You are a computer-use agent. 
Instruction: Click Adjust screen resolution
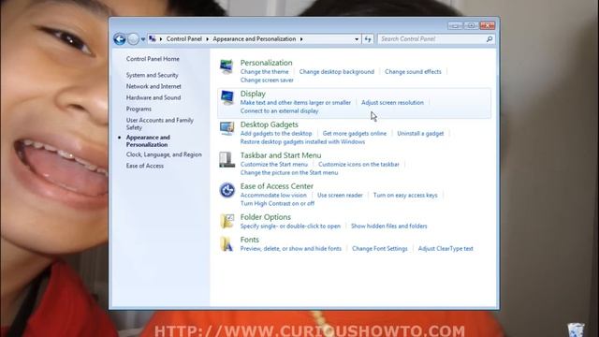coord(392,103)
